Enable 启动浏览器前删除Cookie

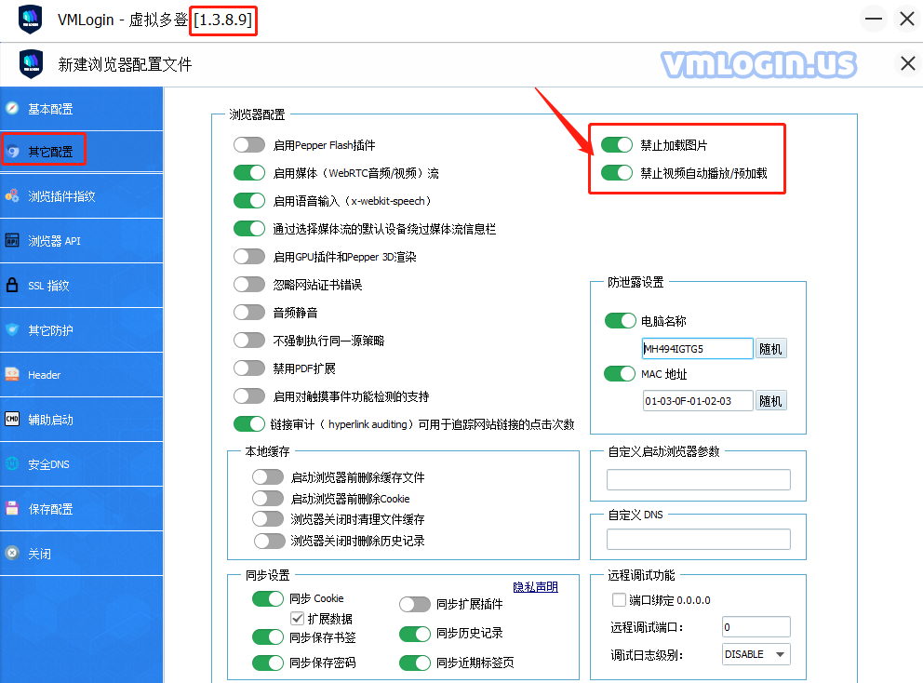tap(268, 498)
